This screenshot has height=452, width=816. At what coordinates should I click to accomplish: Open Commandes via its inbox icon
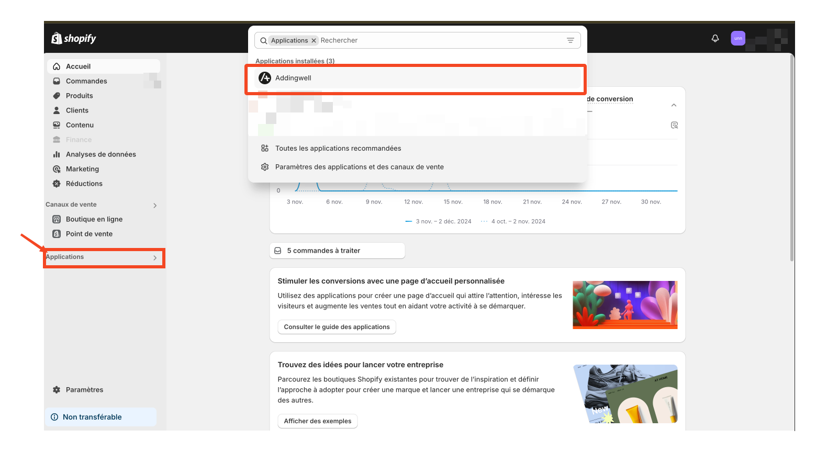(x=57, y=81)
